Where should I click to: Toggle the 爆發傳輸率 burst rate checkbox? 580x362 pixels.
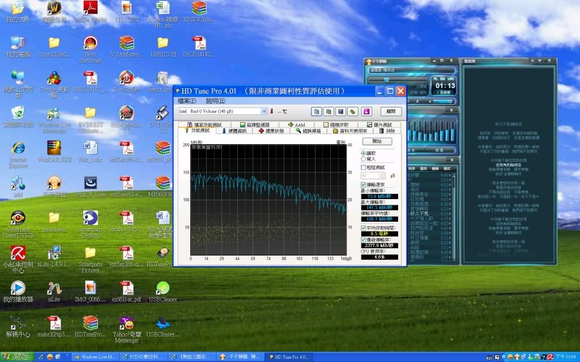[x=363, y=240]
